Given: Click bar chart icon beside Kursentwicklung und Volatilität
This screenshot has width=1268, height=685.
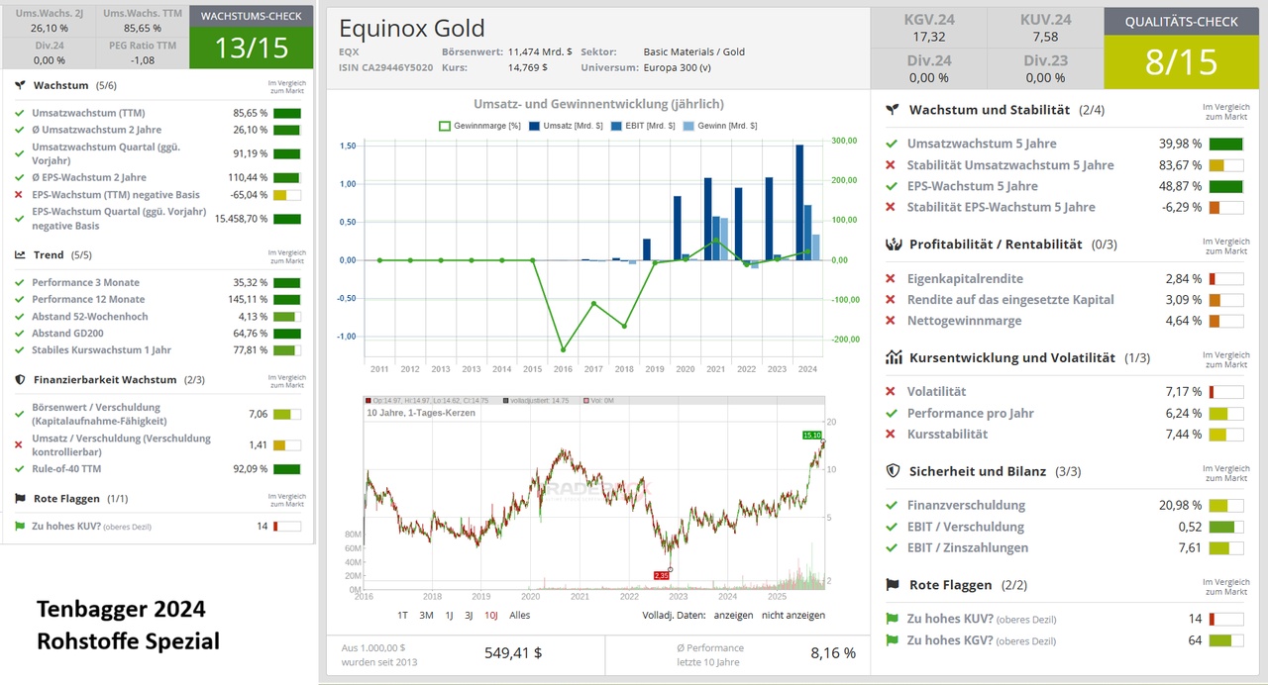Looking at the screenshot, I should (x=892, y=358).
